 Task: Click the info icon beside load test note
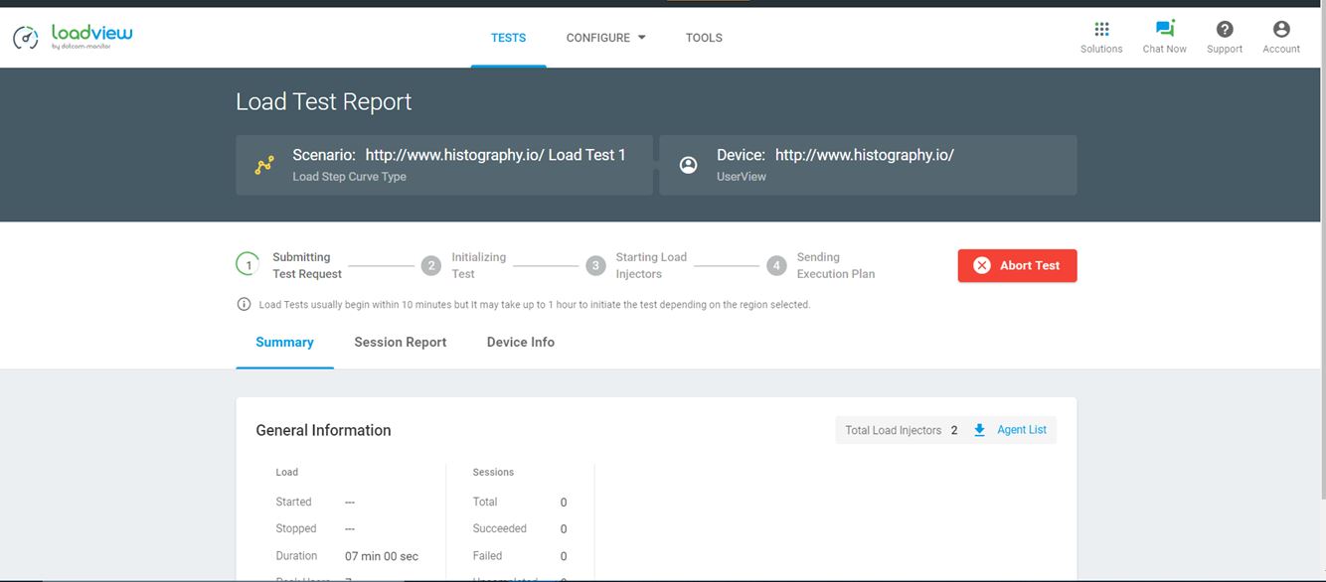tap(244, 305)
